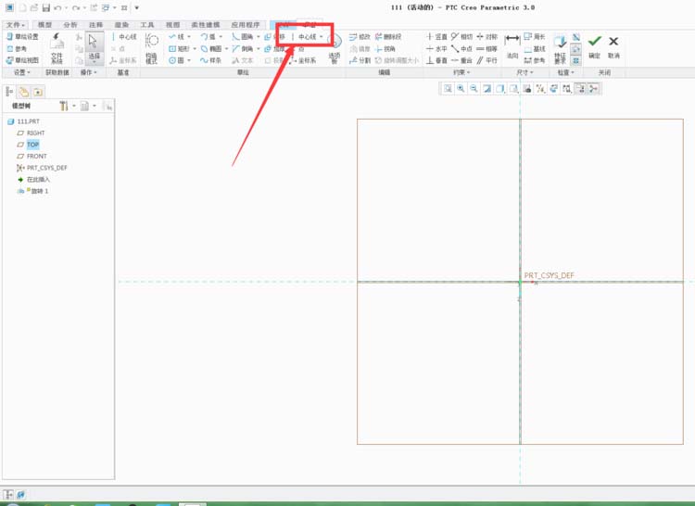Choose the 删除段 delete segment tool
The image size is (695, 506).
click(x=388, y=37)
